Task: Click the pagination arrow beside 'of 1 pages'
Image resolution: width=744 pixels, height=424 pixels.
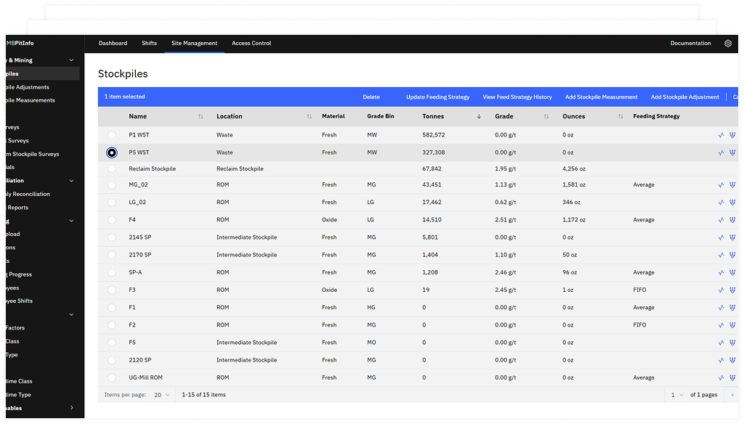Action: tap(732, 395)
